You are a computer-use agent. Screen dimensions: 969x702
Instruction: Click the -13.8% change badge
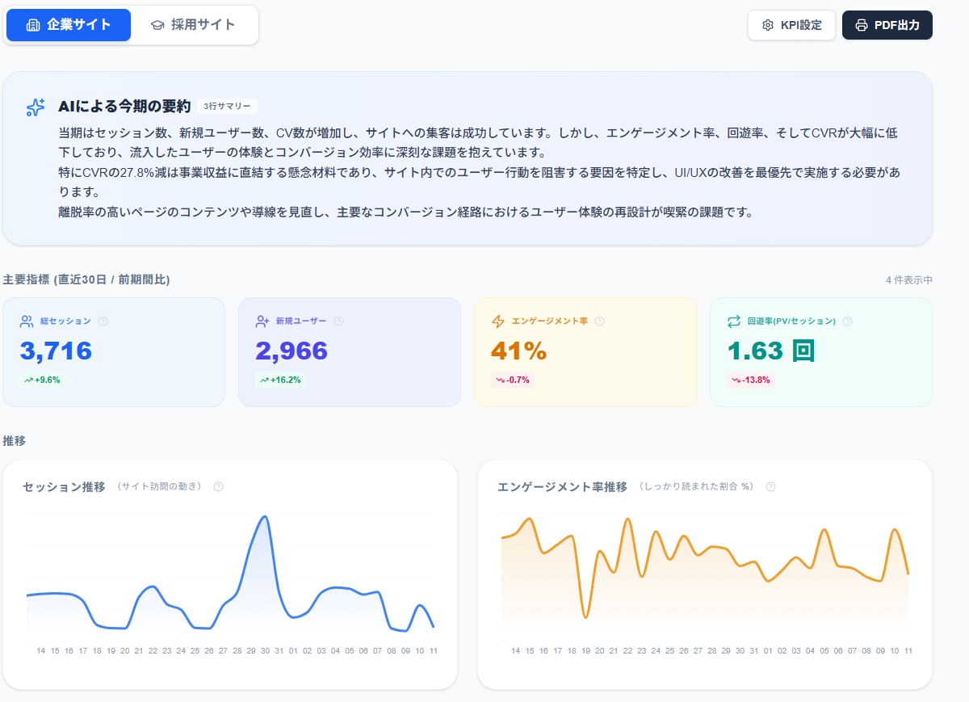click(751, 380)
